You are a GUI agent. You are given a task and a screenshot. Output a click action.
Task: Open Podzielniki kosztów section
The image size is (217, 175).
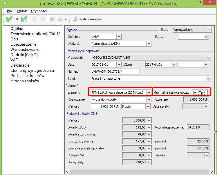pyautogui.click(x=27, y=76)
